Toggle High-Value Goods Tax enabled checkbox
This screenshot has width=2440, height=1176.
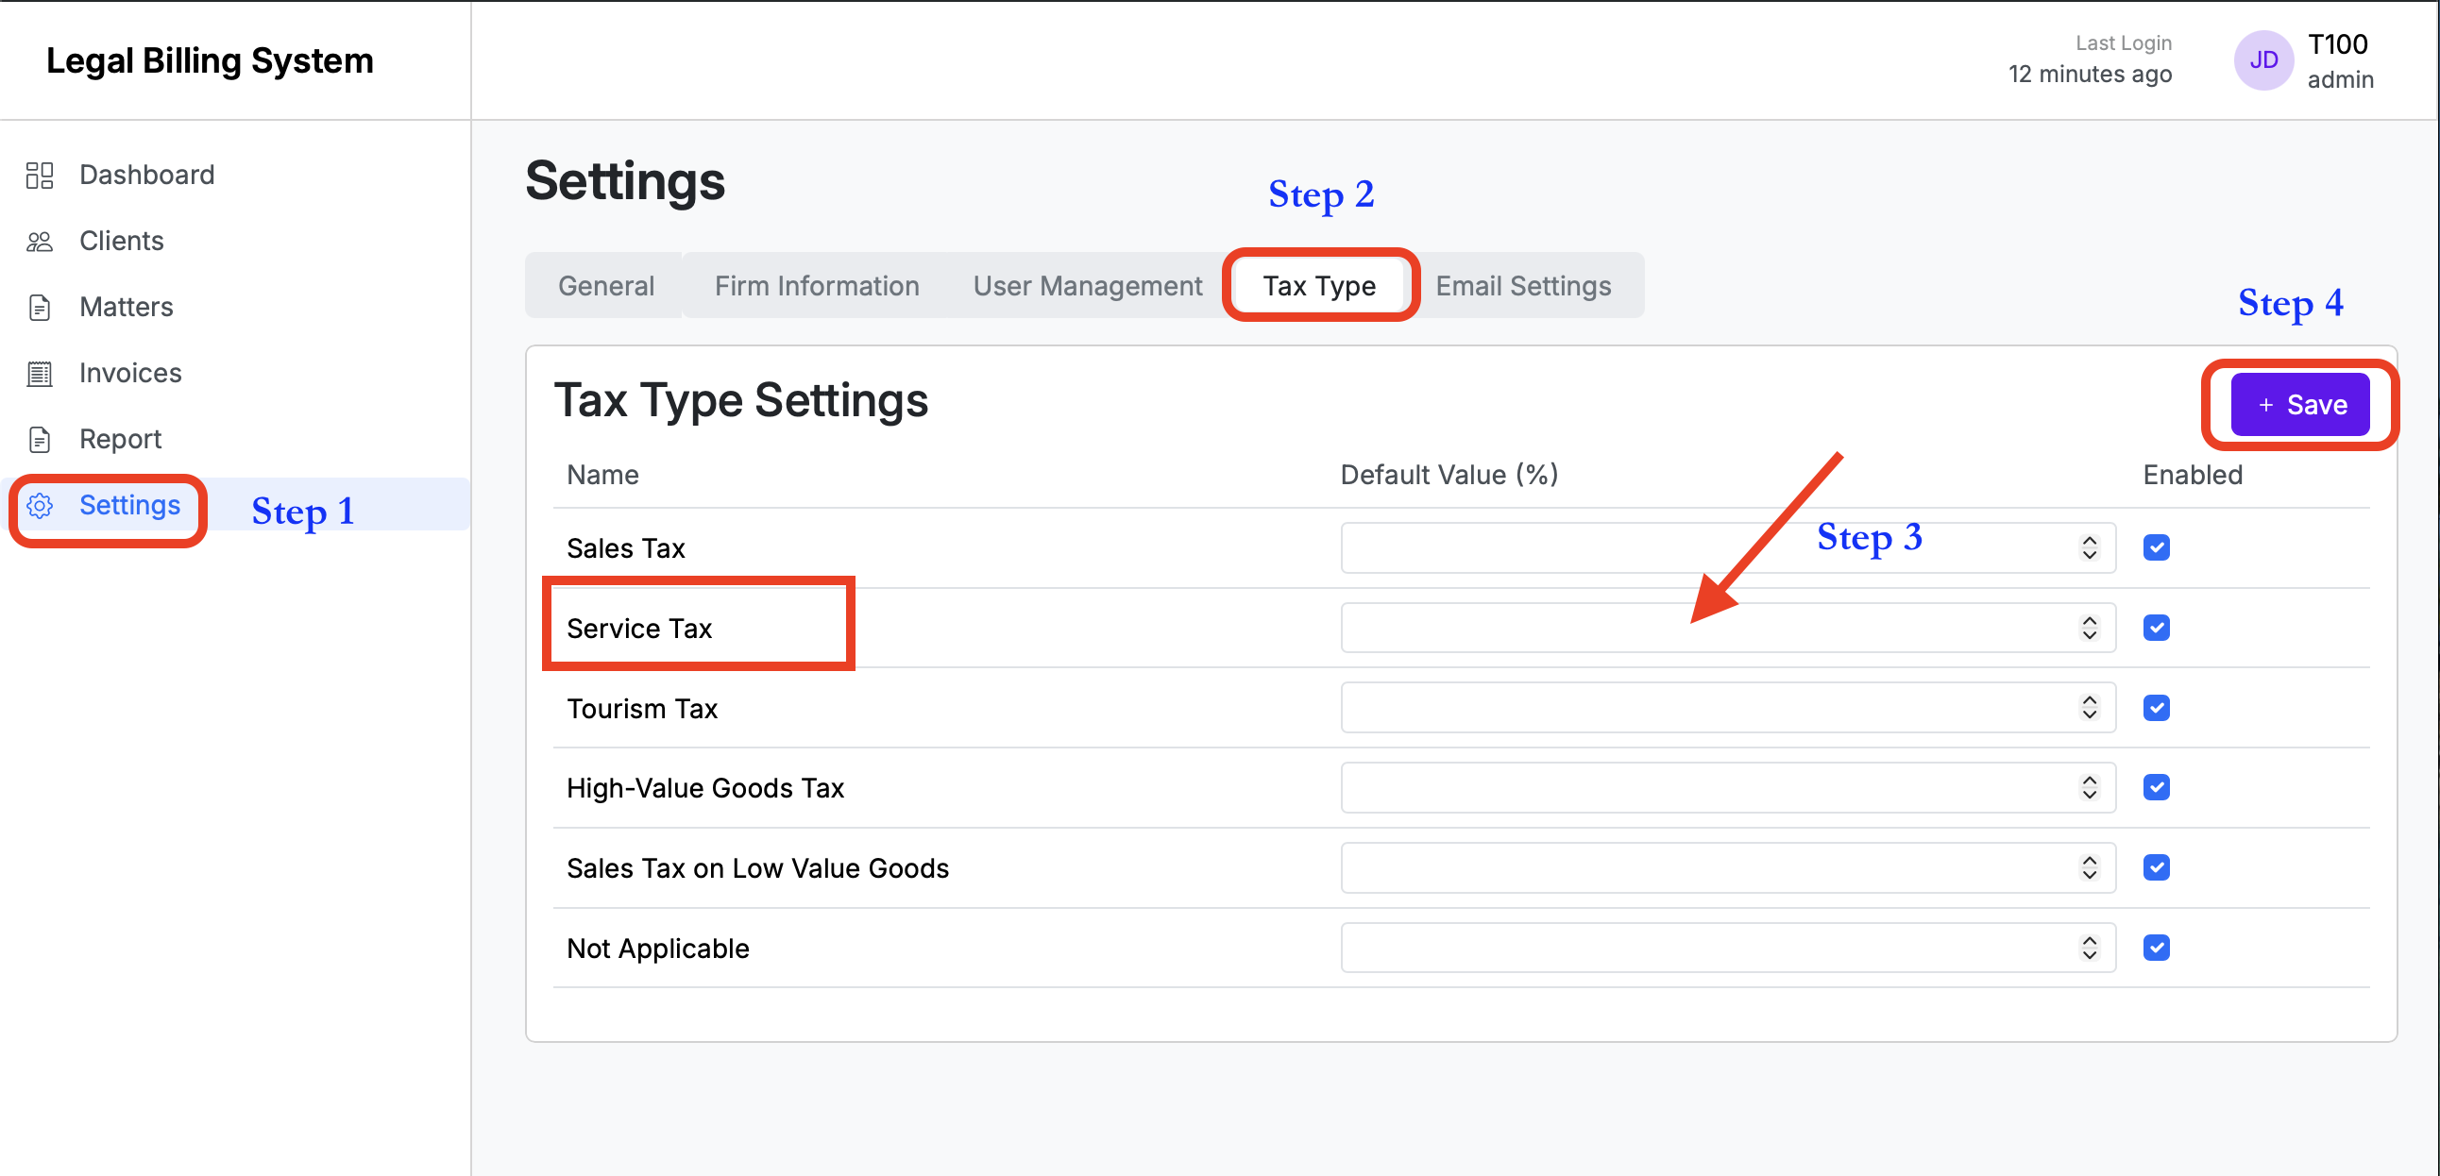pos(2157,788)
